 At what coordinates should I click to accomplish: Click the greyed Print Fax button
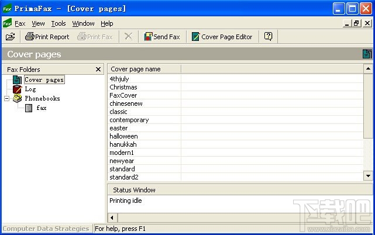point(95,37)
